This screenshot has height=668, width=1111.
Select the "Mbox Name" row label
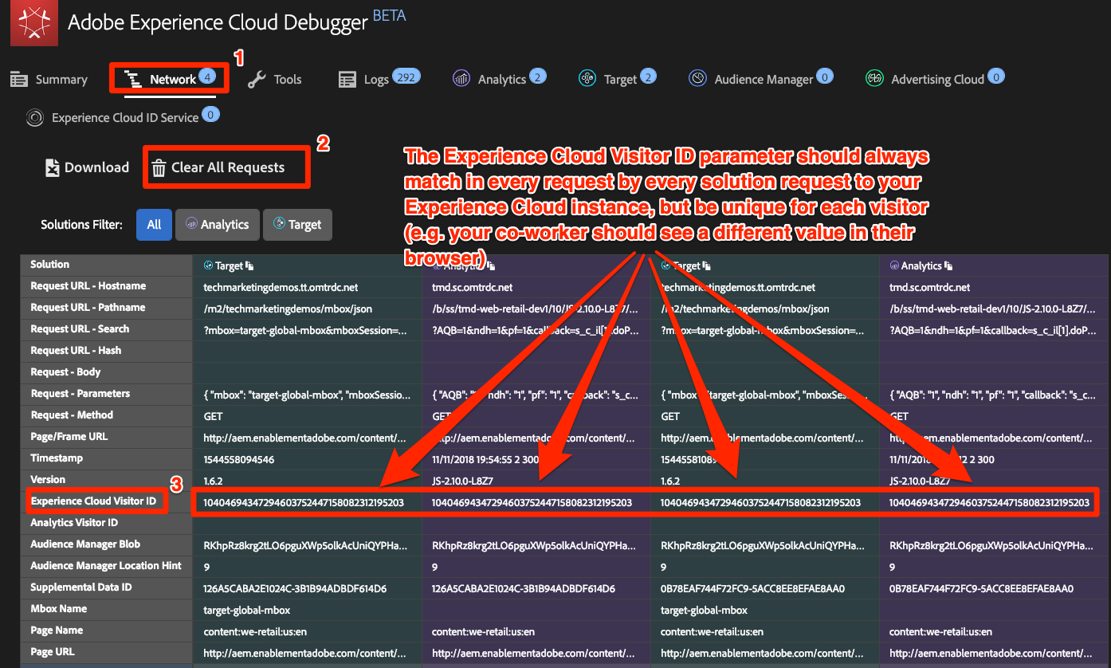click(59, 609)
